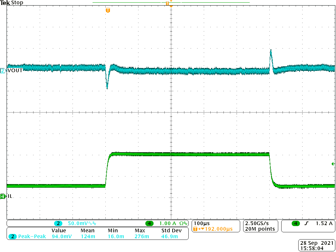Click the channel 2 ground marker beside VOUT
The width and height of the screenshot is (336, 252).
point(3,71)
